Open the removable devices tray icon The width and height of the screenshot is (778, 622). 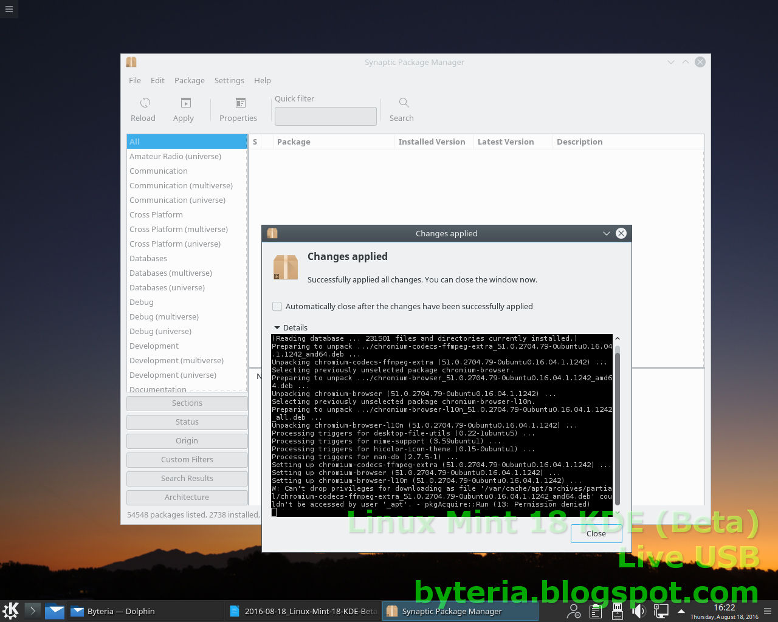tap(617, 611)
